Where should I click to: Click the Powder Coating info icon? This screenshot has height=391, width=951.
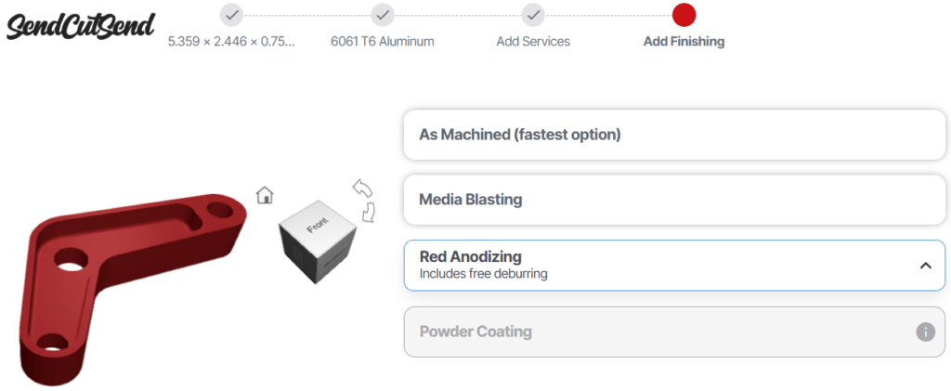click(x=925, y=332)
